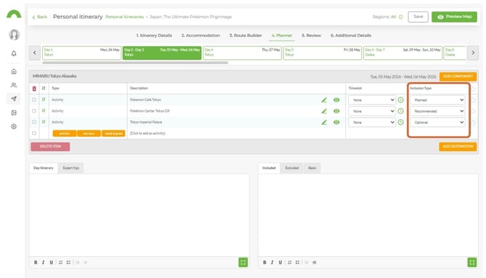Image resolution: width=486 pixels, height=278 pixels.
Task: Switch to the Basis tab
Action: (312, 168)
